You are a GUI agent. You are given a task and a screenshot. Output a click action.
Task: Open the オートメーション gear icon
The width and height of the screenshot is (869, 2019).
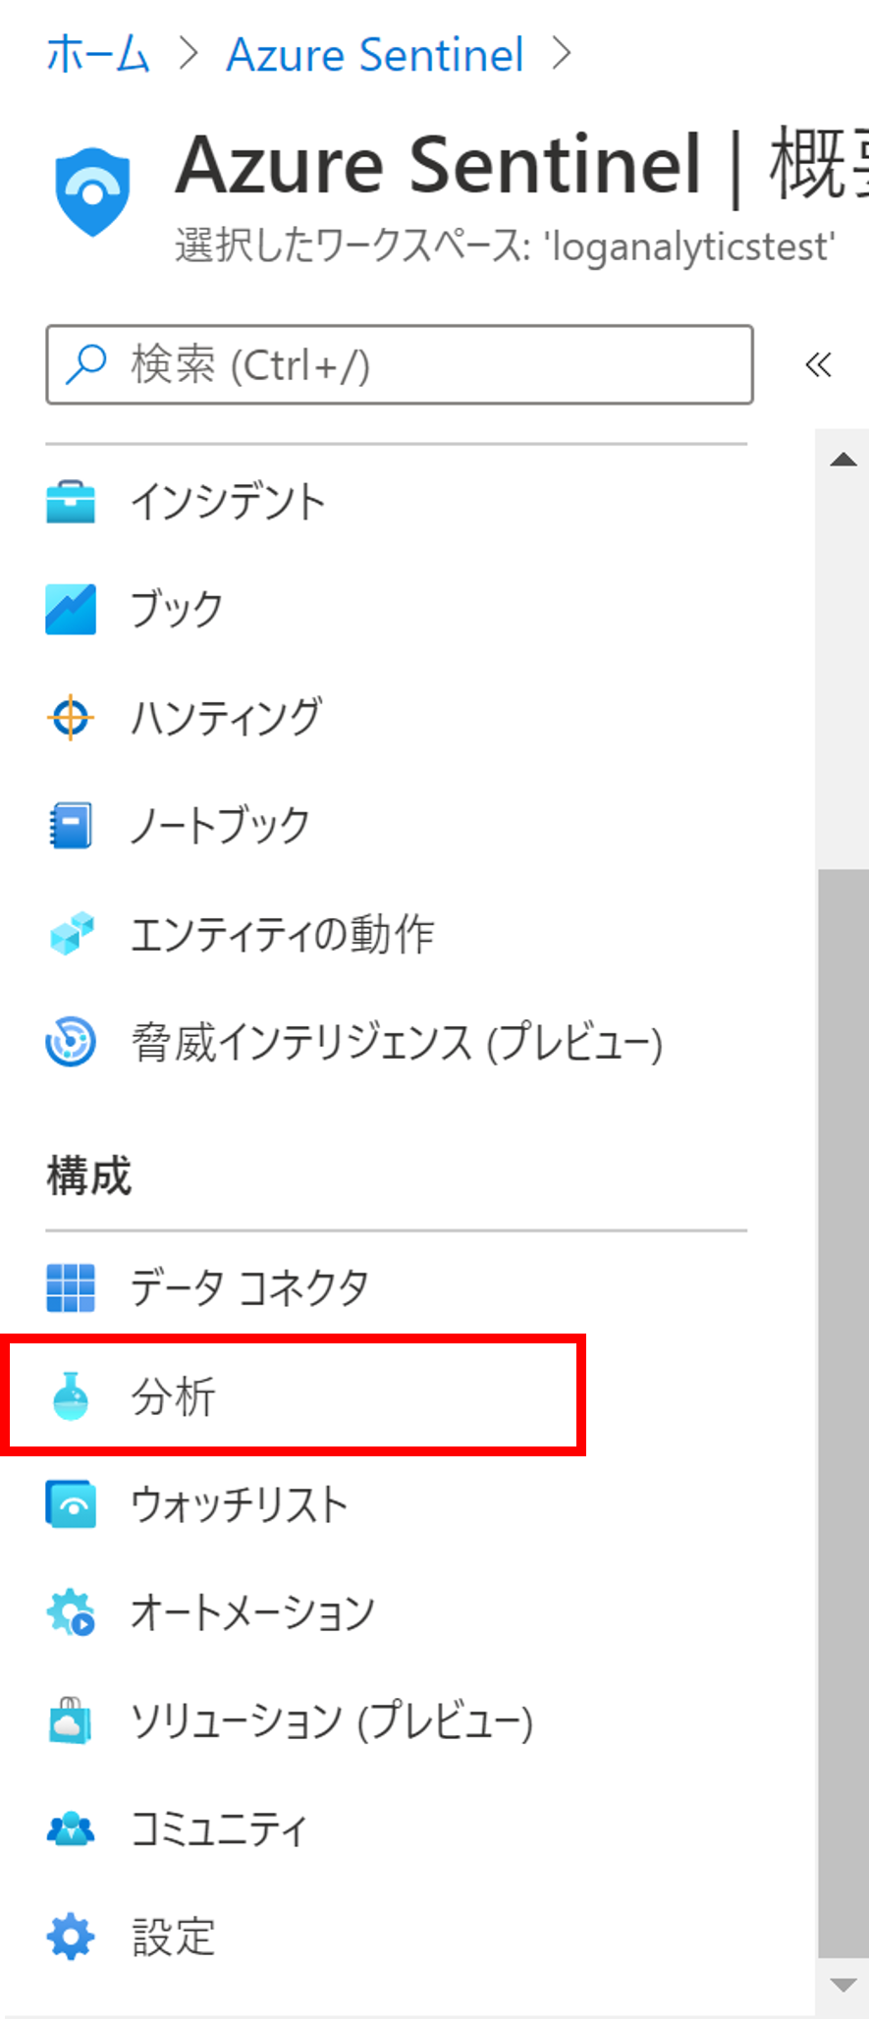(x=71, y=1612)
